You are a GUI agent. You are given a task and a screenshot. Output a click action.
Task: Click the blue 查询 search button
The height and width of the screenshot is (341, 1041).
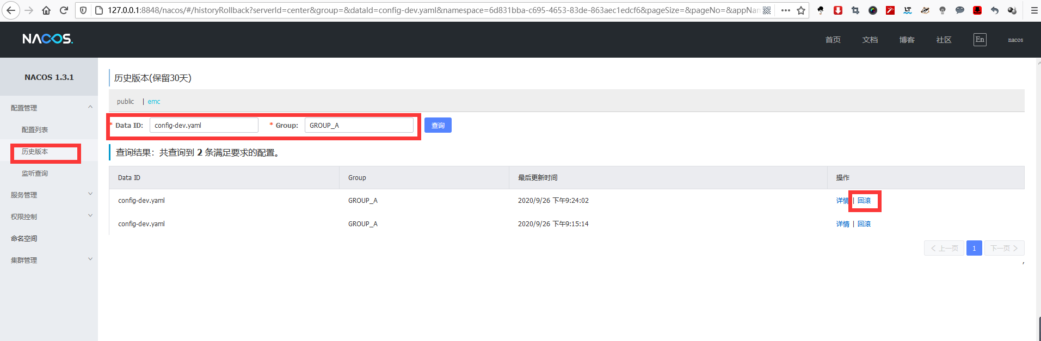tap(438, 125)
